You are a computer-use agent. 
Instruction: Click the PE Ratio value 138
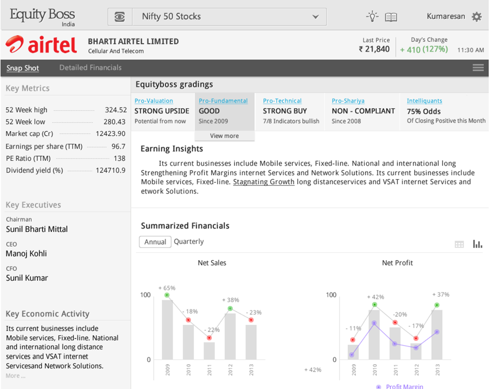120,159
